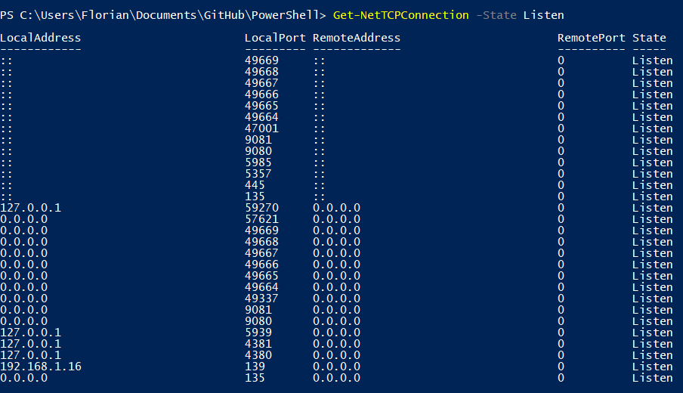Click local port 445
This screenshot has width=683, height=393.
[x=255, y=185]
